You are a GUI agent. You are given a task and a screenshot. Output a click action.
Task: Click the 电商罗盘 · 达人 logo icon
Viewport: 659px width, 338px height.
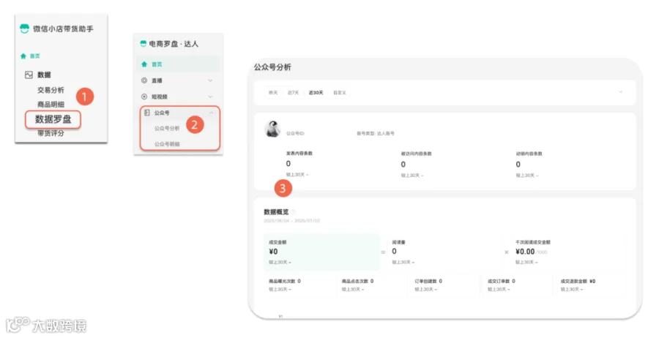pos(143,44)
